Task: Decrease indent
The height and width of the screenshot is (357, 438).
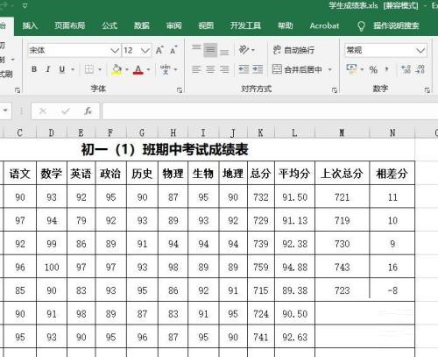Action: click(244, 69)
